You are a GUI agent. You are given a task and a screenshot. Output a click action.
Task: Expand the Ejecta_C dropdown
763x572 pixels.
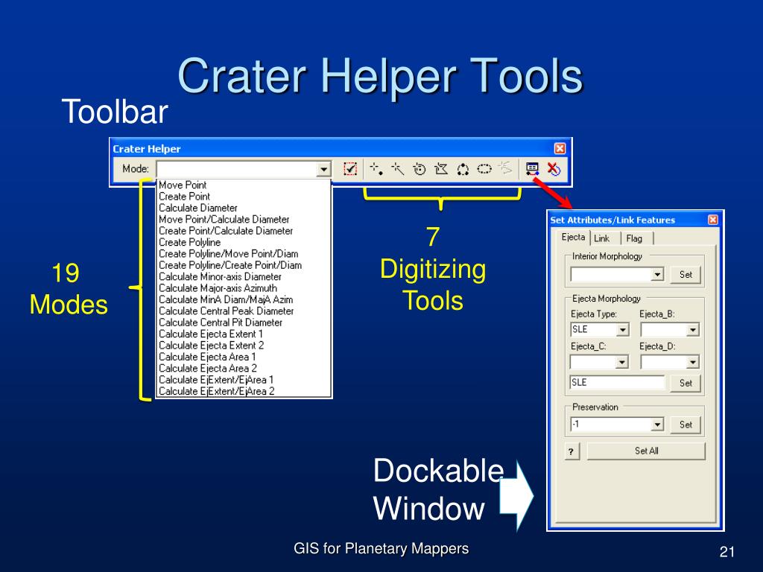click(622, 362)
